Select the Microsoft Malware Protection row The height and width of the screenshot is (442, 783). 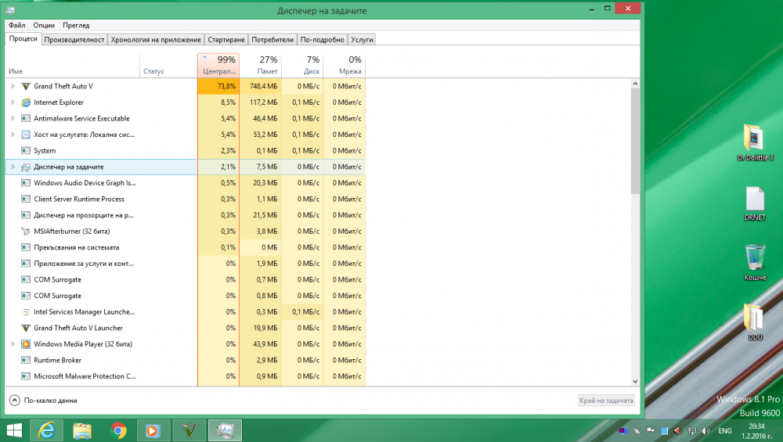click(186, 376)
